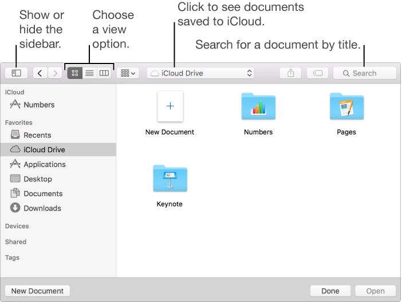Switch to icon grid view

pyautogui.click(x=75, y=73)
